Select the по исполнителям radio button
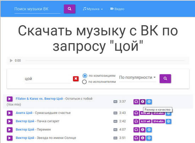 pos(84,82)
